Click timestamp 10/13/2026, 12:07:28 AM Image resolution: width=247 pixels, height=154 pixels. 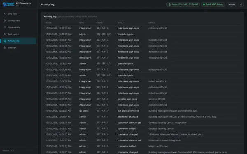pyautogui.click(x=58, y=81)
